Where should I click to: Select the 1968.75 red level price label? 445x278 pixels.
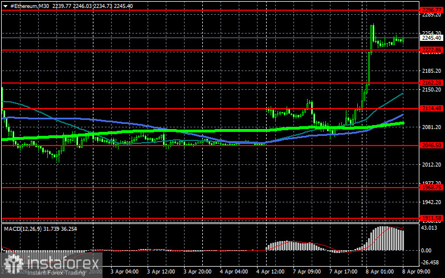point(432,188)
